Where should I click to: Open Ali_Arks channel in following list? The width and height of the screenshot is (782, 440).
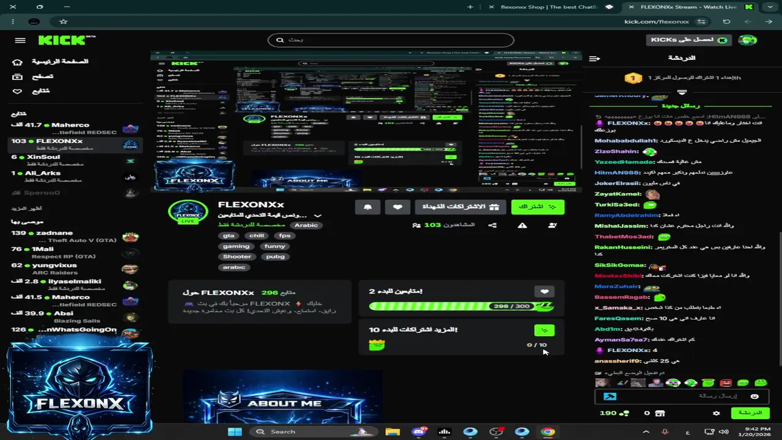coord(75,176)
